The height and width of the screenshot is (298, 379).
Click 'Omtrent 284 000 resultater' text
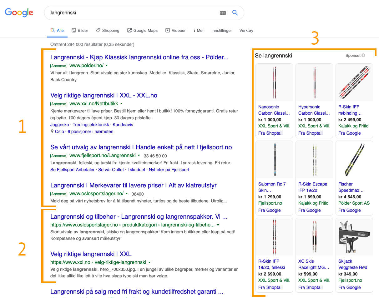[x=92, y=44]
